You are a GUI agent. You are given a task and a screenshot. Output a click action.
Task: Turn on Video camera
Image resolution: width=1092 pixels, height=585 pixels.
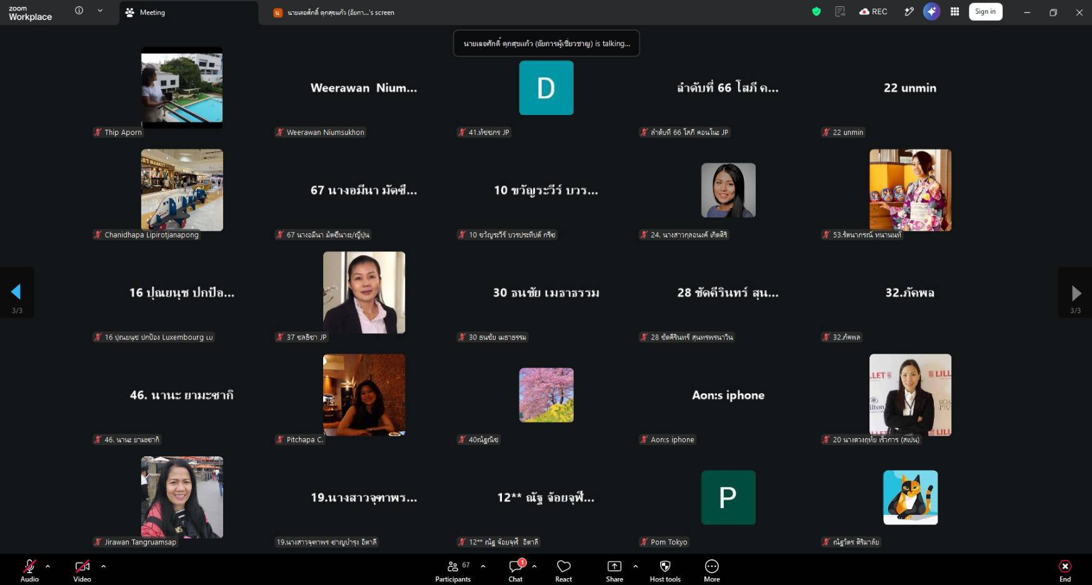click(x=82, y=571)
